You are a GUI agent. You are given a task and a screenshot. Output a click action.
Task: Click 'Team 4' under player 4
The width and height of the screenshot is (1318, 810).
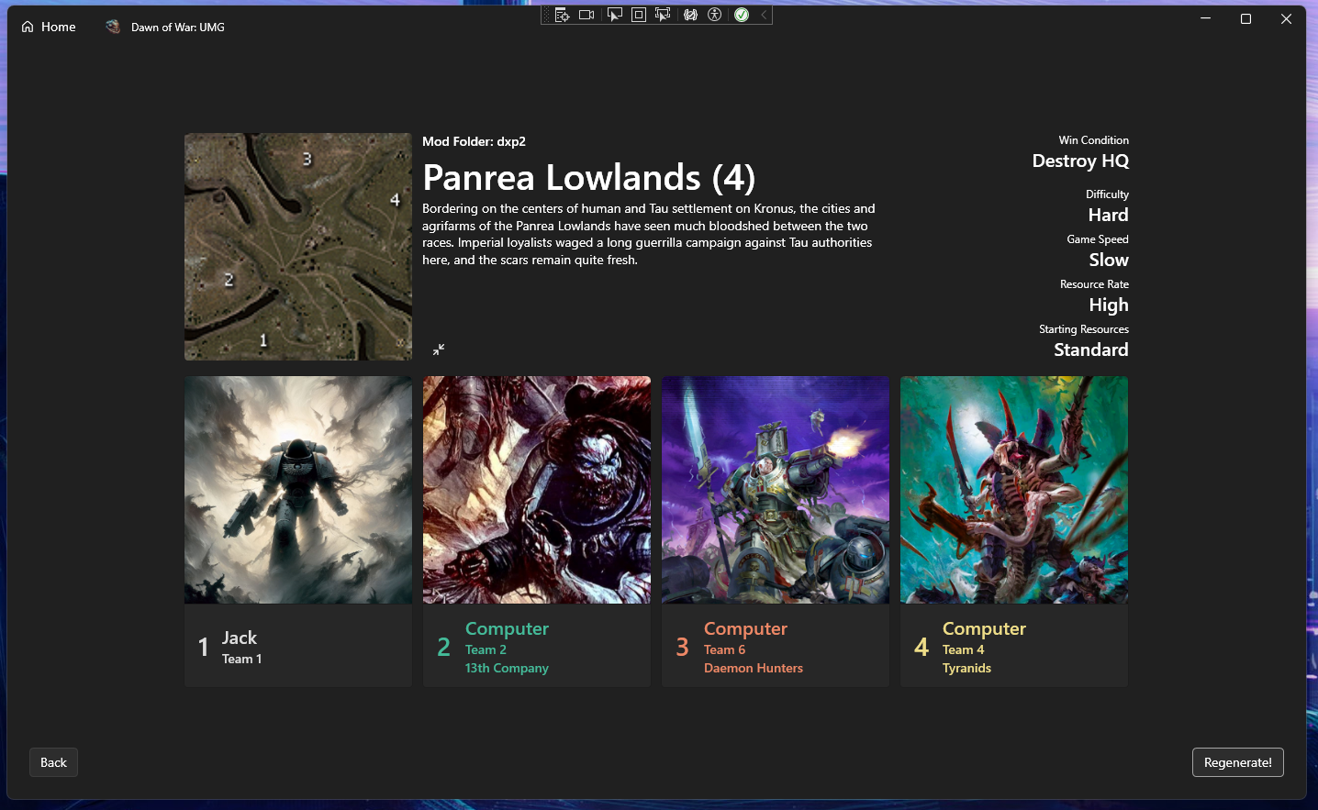pos(963,649)
